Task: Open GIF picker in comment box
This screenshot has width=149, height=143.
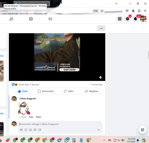Action: (35, 130)
